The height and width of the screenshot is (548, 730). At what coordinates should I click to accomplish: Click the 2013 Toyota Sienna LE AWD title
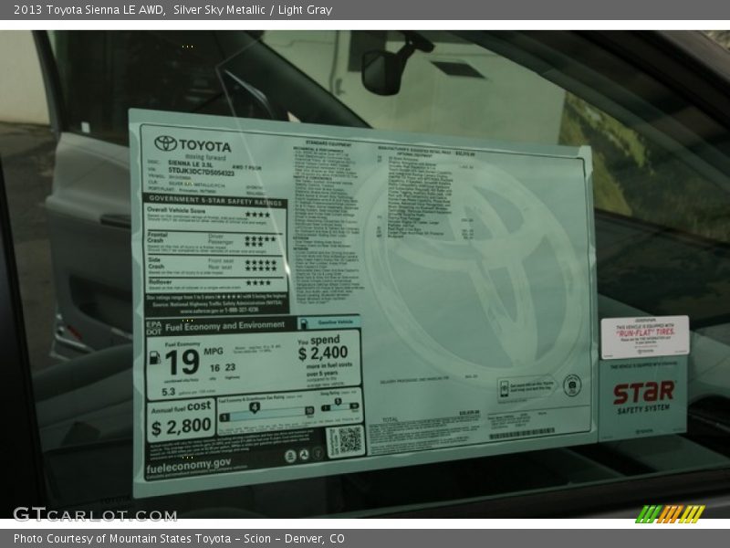89,10
